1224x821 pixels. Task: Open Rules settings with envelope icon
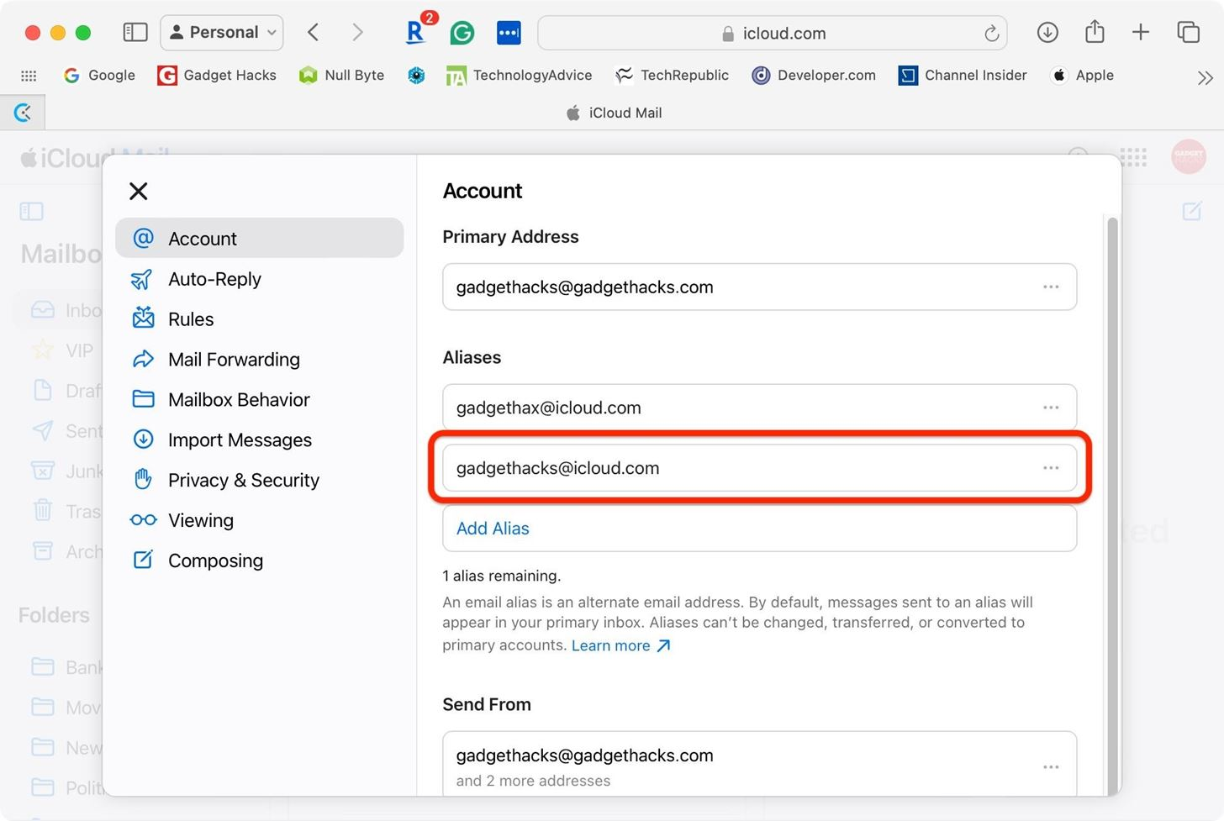[x=143, y=318]
